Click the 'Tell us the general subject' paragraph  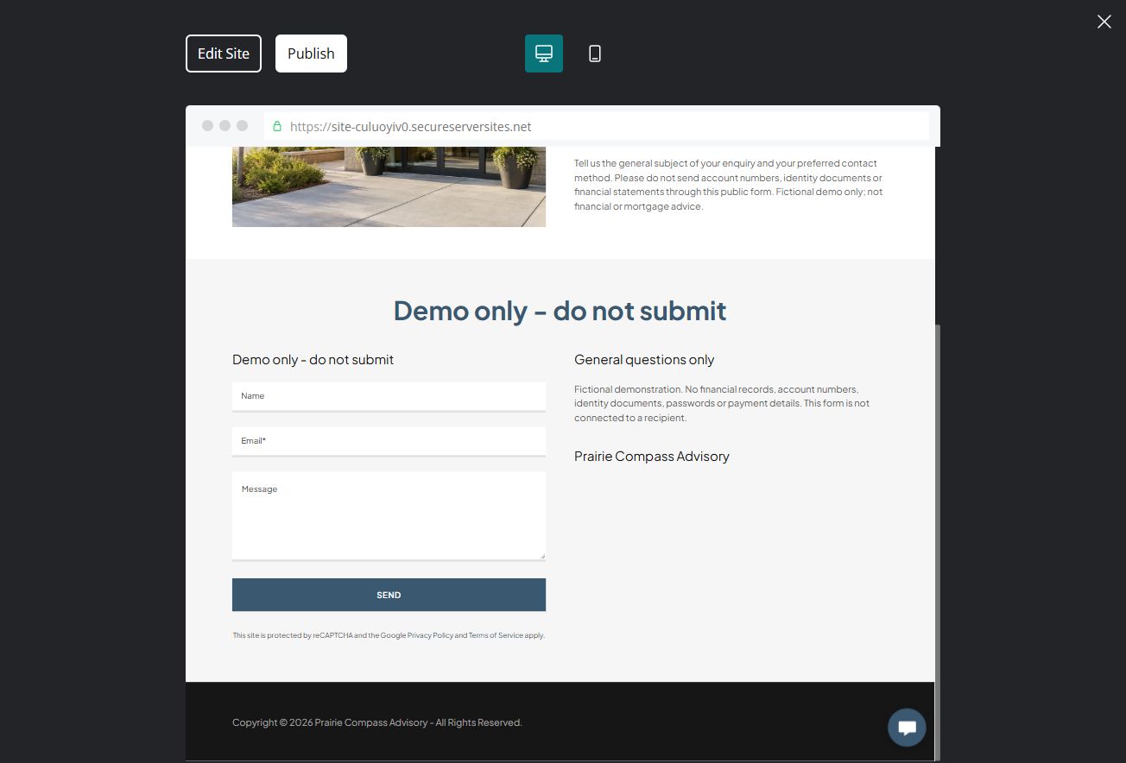point(729,185)
